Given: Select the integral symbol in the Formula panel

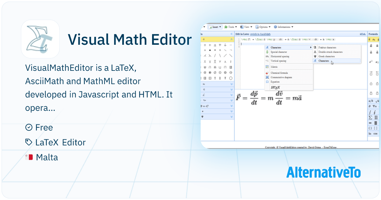Looking at the screenshot, I should pyautogui.click(x=370, y=112).
